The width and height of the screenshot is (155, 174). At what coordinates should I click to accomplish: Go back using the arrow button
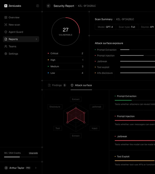pyautogui.click(x=49, y=6)
